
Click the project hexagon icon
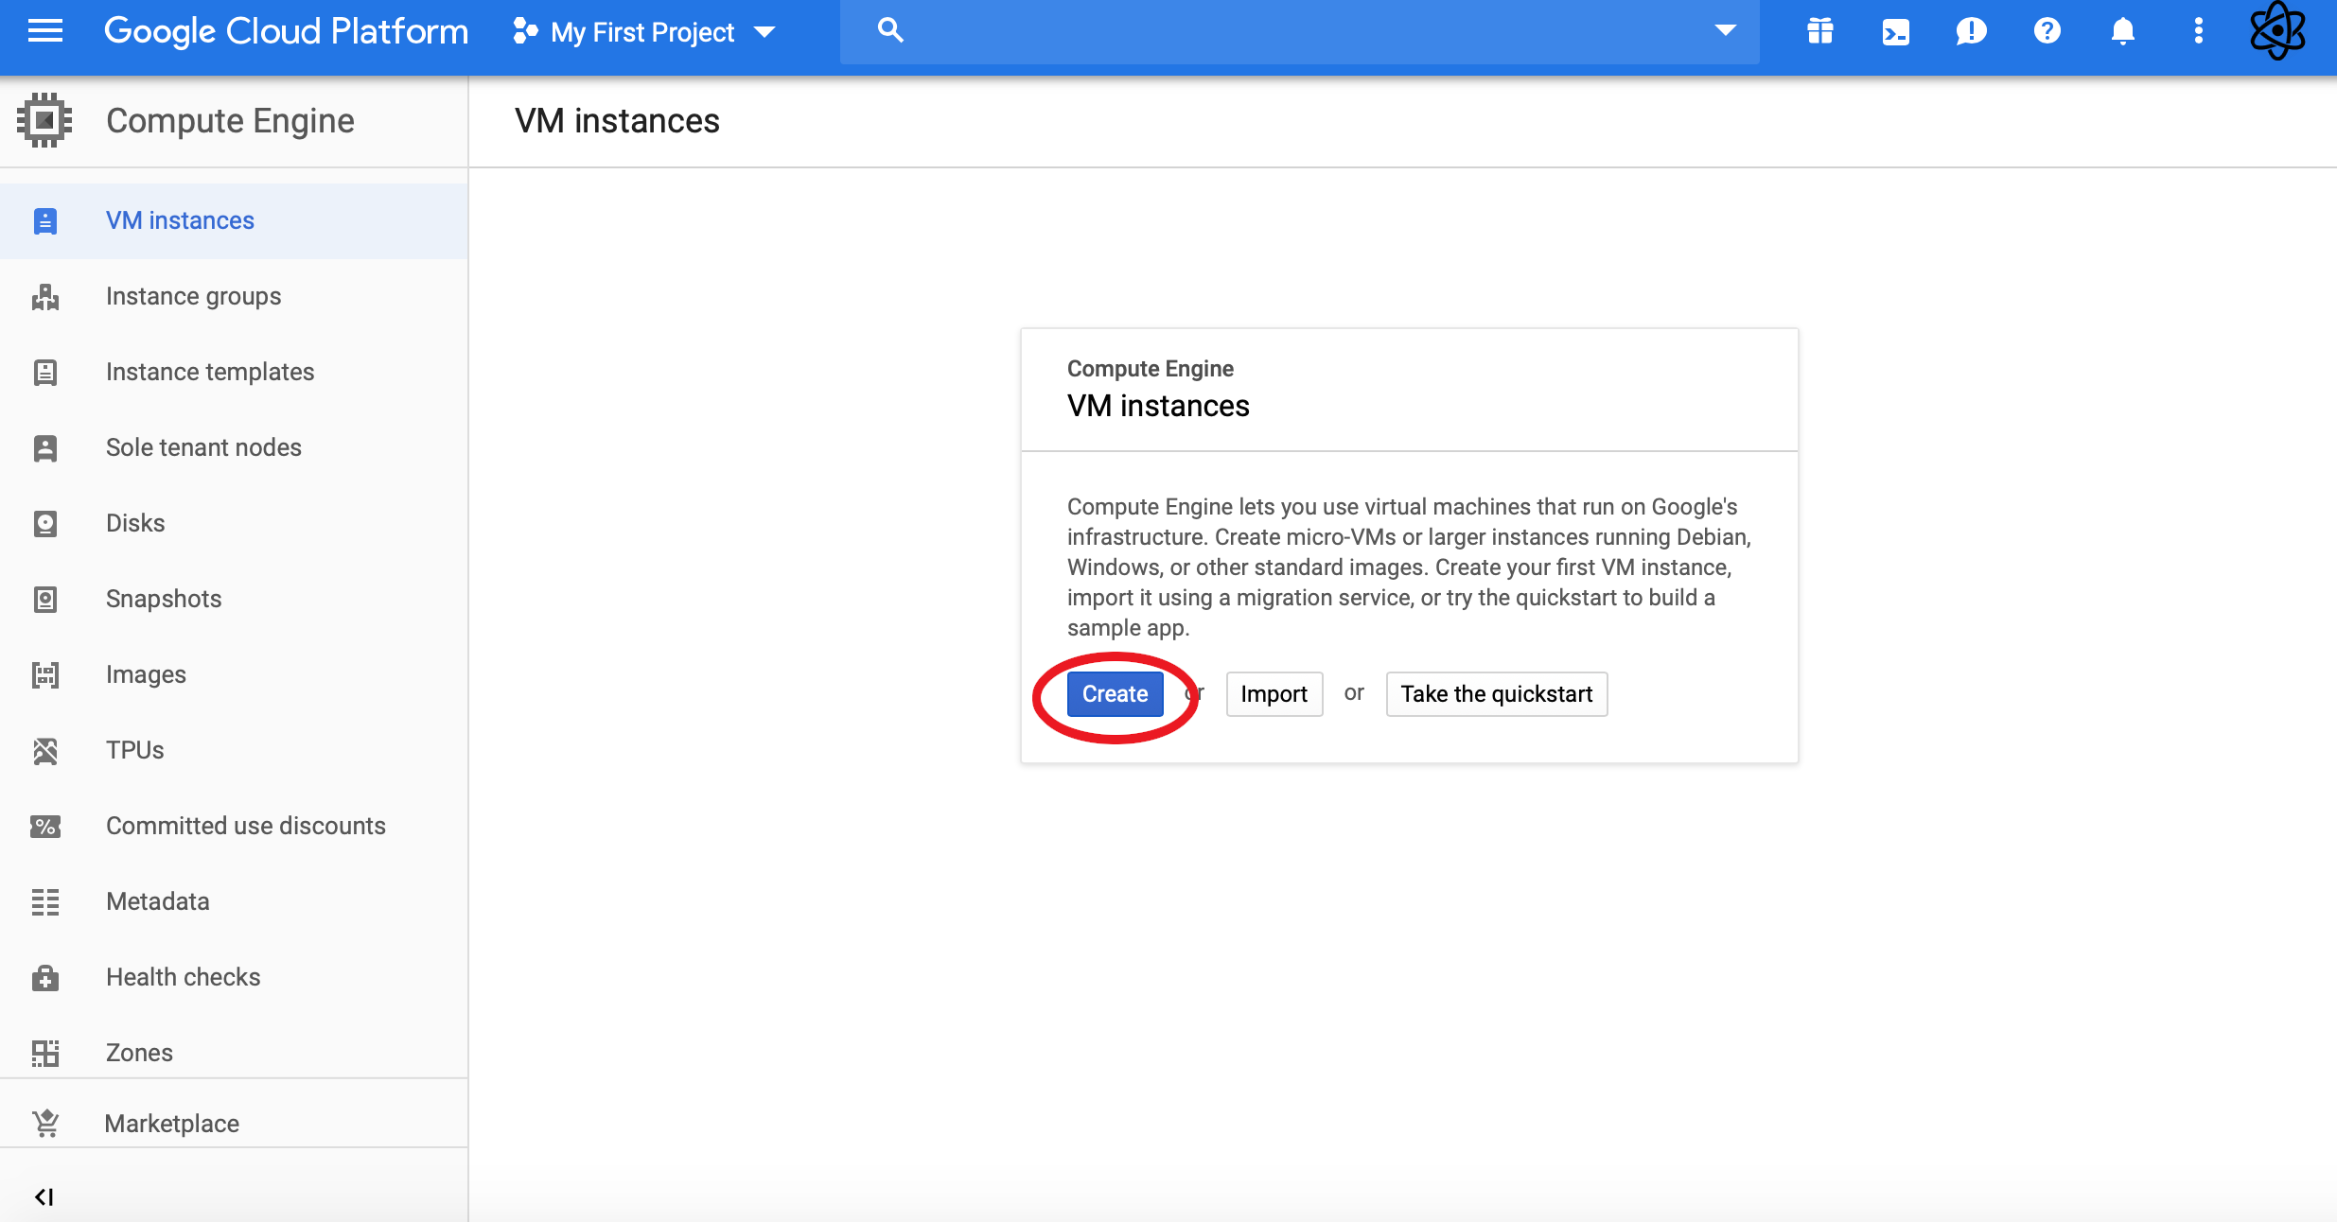[x=525, y=31]
